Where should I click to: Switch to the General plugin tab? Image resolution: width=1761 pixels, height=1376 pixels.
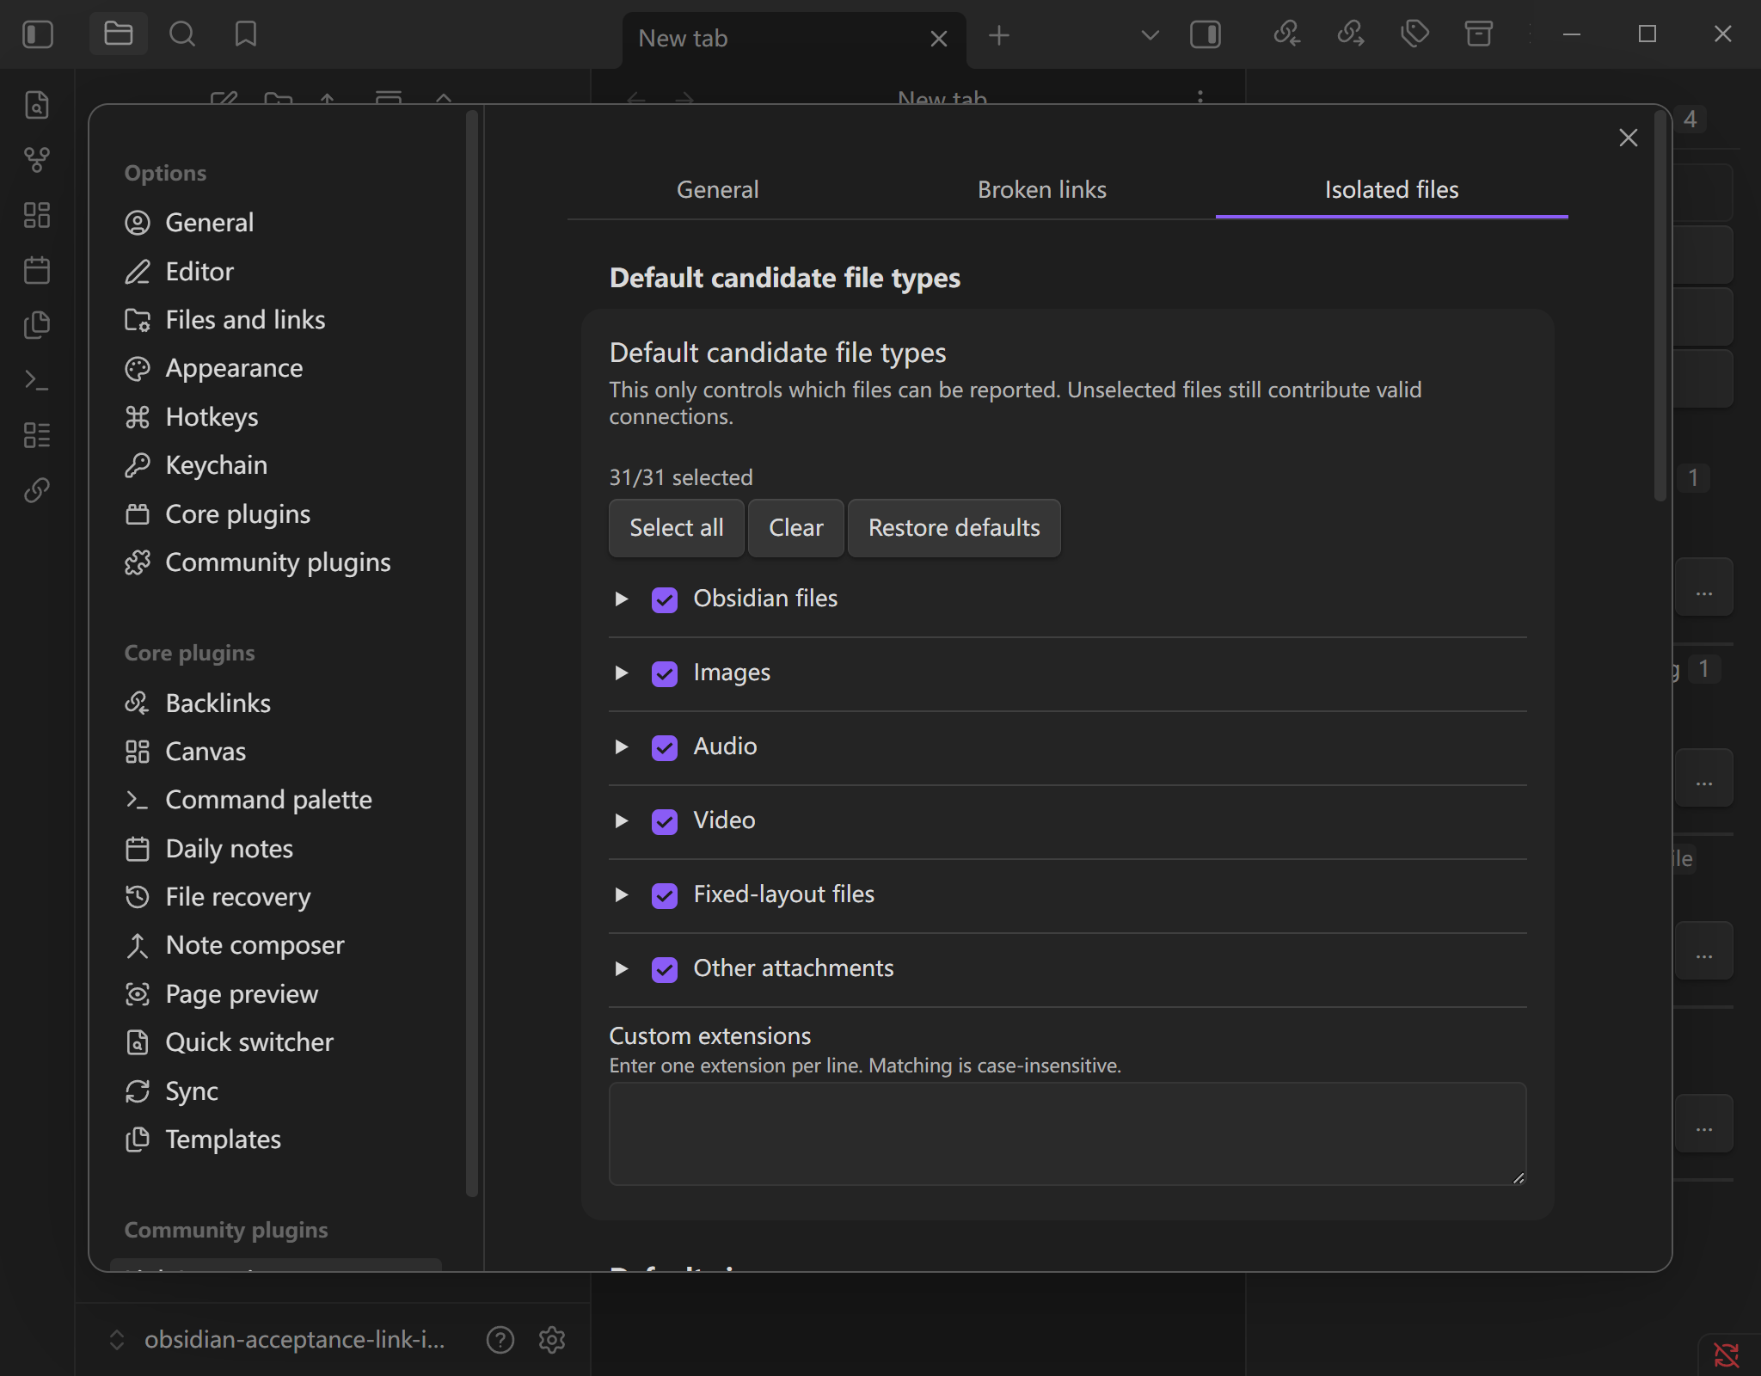[x=718, y=190]
